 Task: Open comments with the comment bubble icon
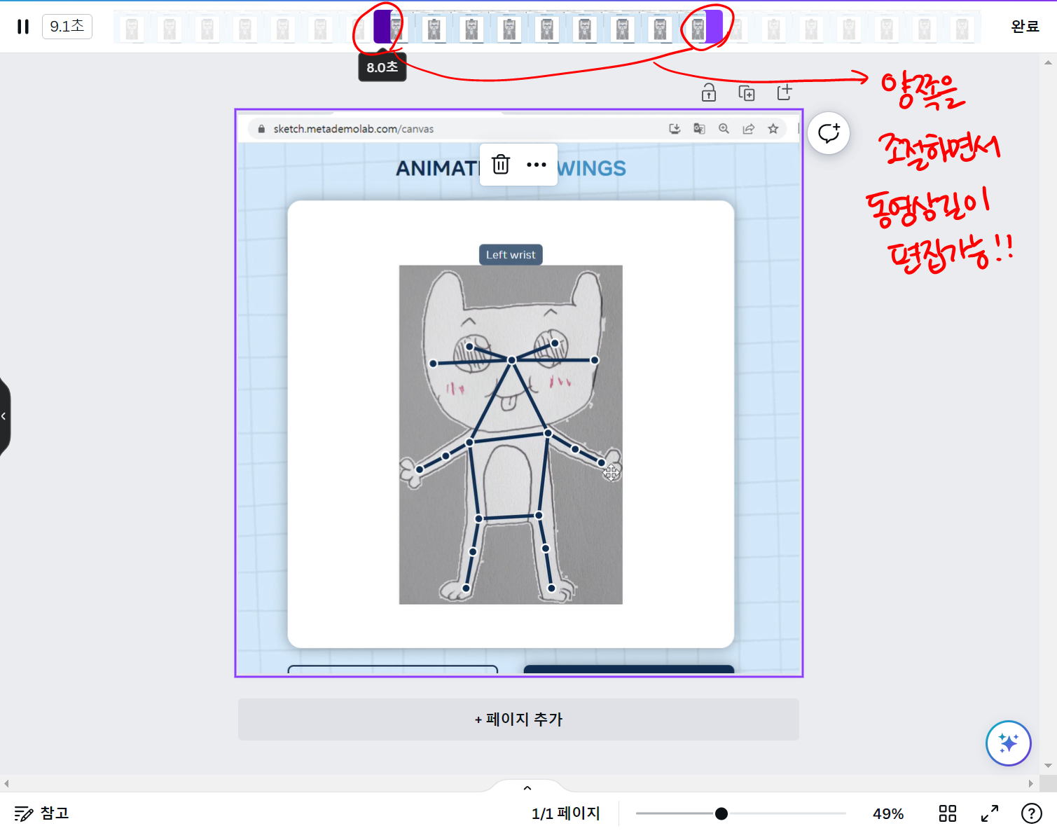(x=829, y=133)
